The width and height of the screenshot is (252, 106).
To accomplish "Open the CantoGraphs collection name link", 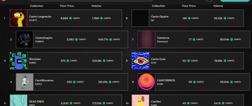I will tap(44, 38).
